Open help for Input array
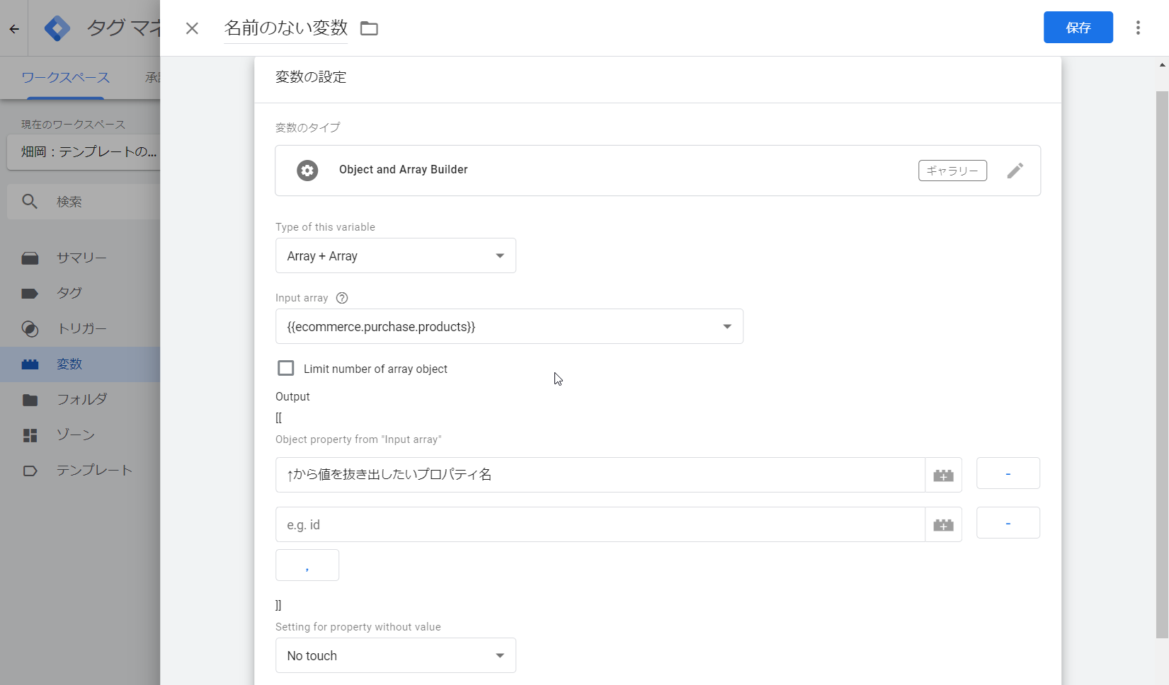Image resolution: width=1169 pixels, height=685 pixels. [x=342, y=298]
